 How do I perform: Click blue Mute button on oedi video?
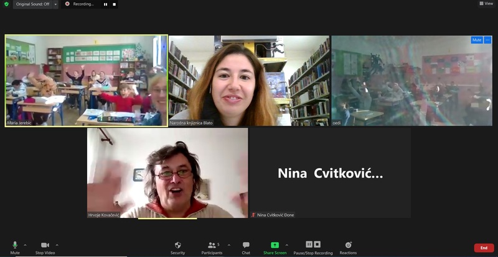(477, 40)
